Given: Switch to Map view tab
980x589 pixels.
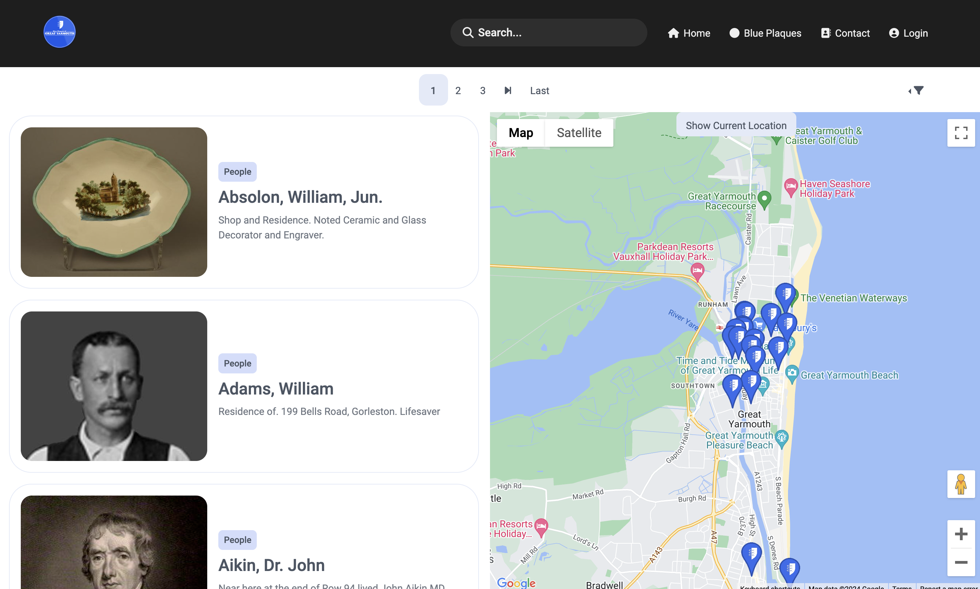Looking at the screenshot, I should coord(520,133).
